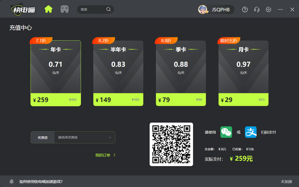Go to the green home icon

tap(49, 9)
